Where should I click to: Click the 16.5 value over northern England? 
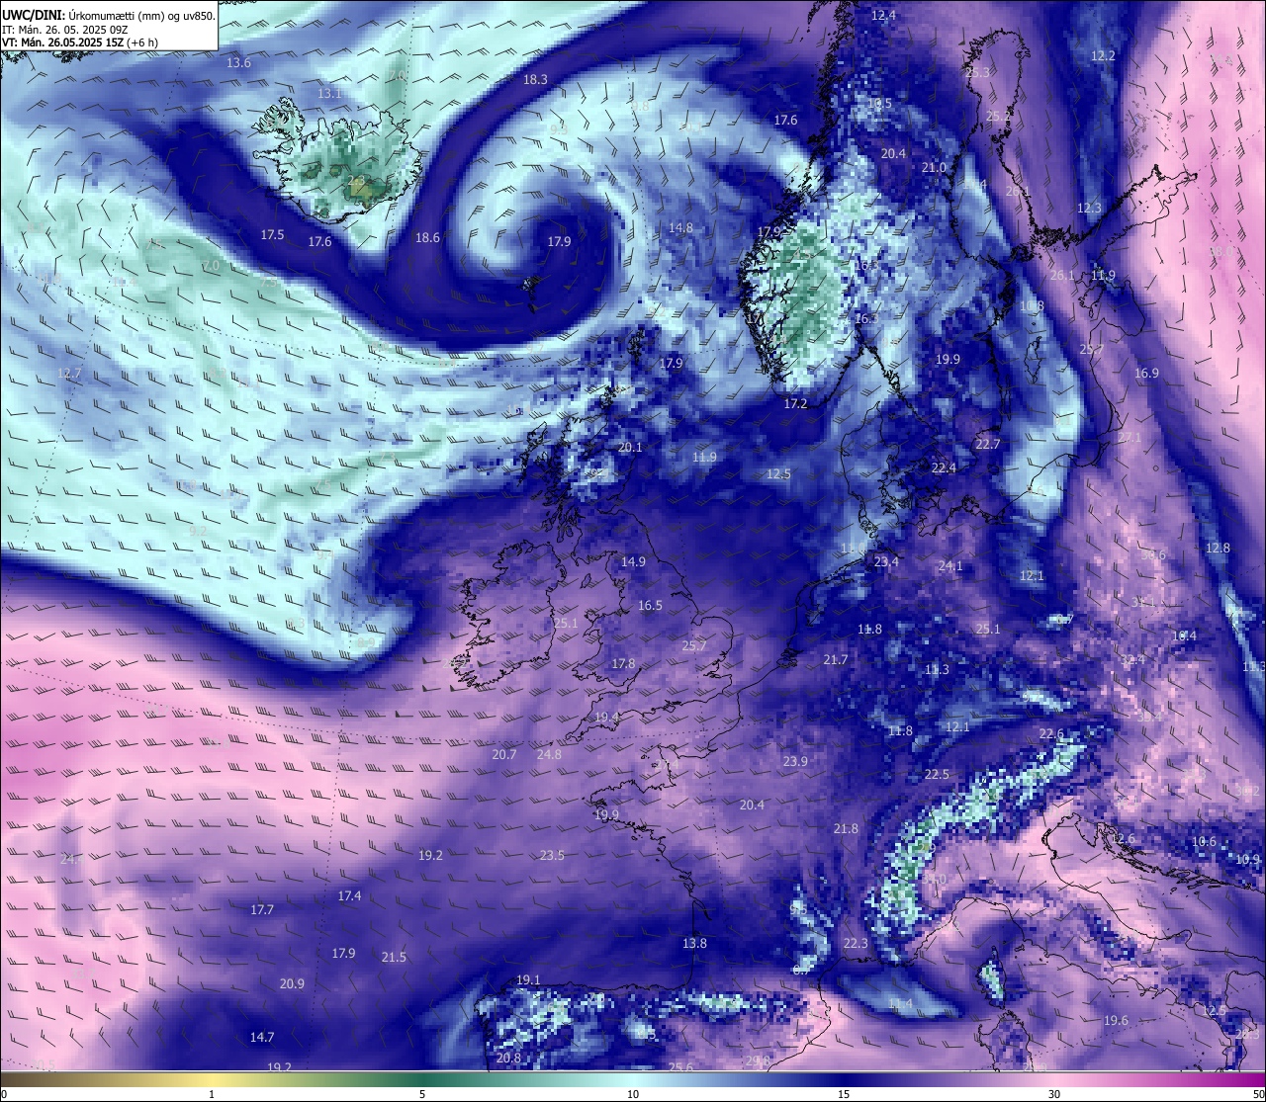click(x=650, y=606)
